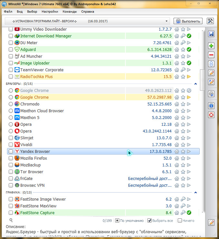The width and height of the screenshot is (219, 239).
Task: Click the pencil on blue sheet icon
Action: pyautogui.click(x=211, y=82)
